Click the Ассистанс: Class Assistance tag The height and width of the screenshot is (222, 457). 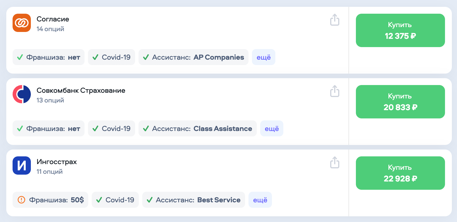click(198, 129)
